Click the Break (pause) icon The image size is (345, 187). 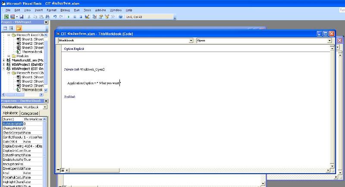point(75,17)
